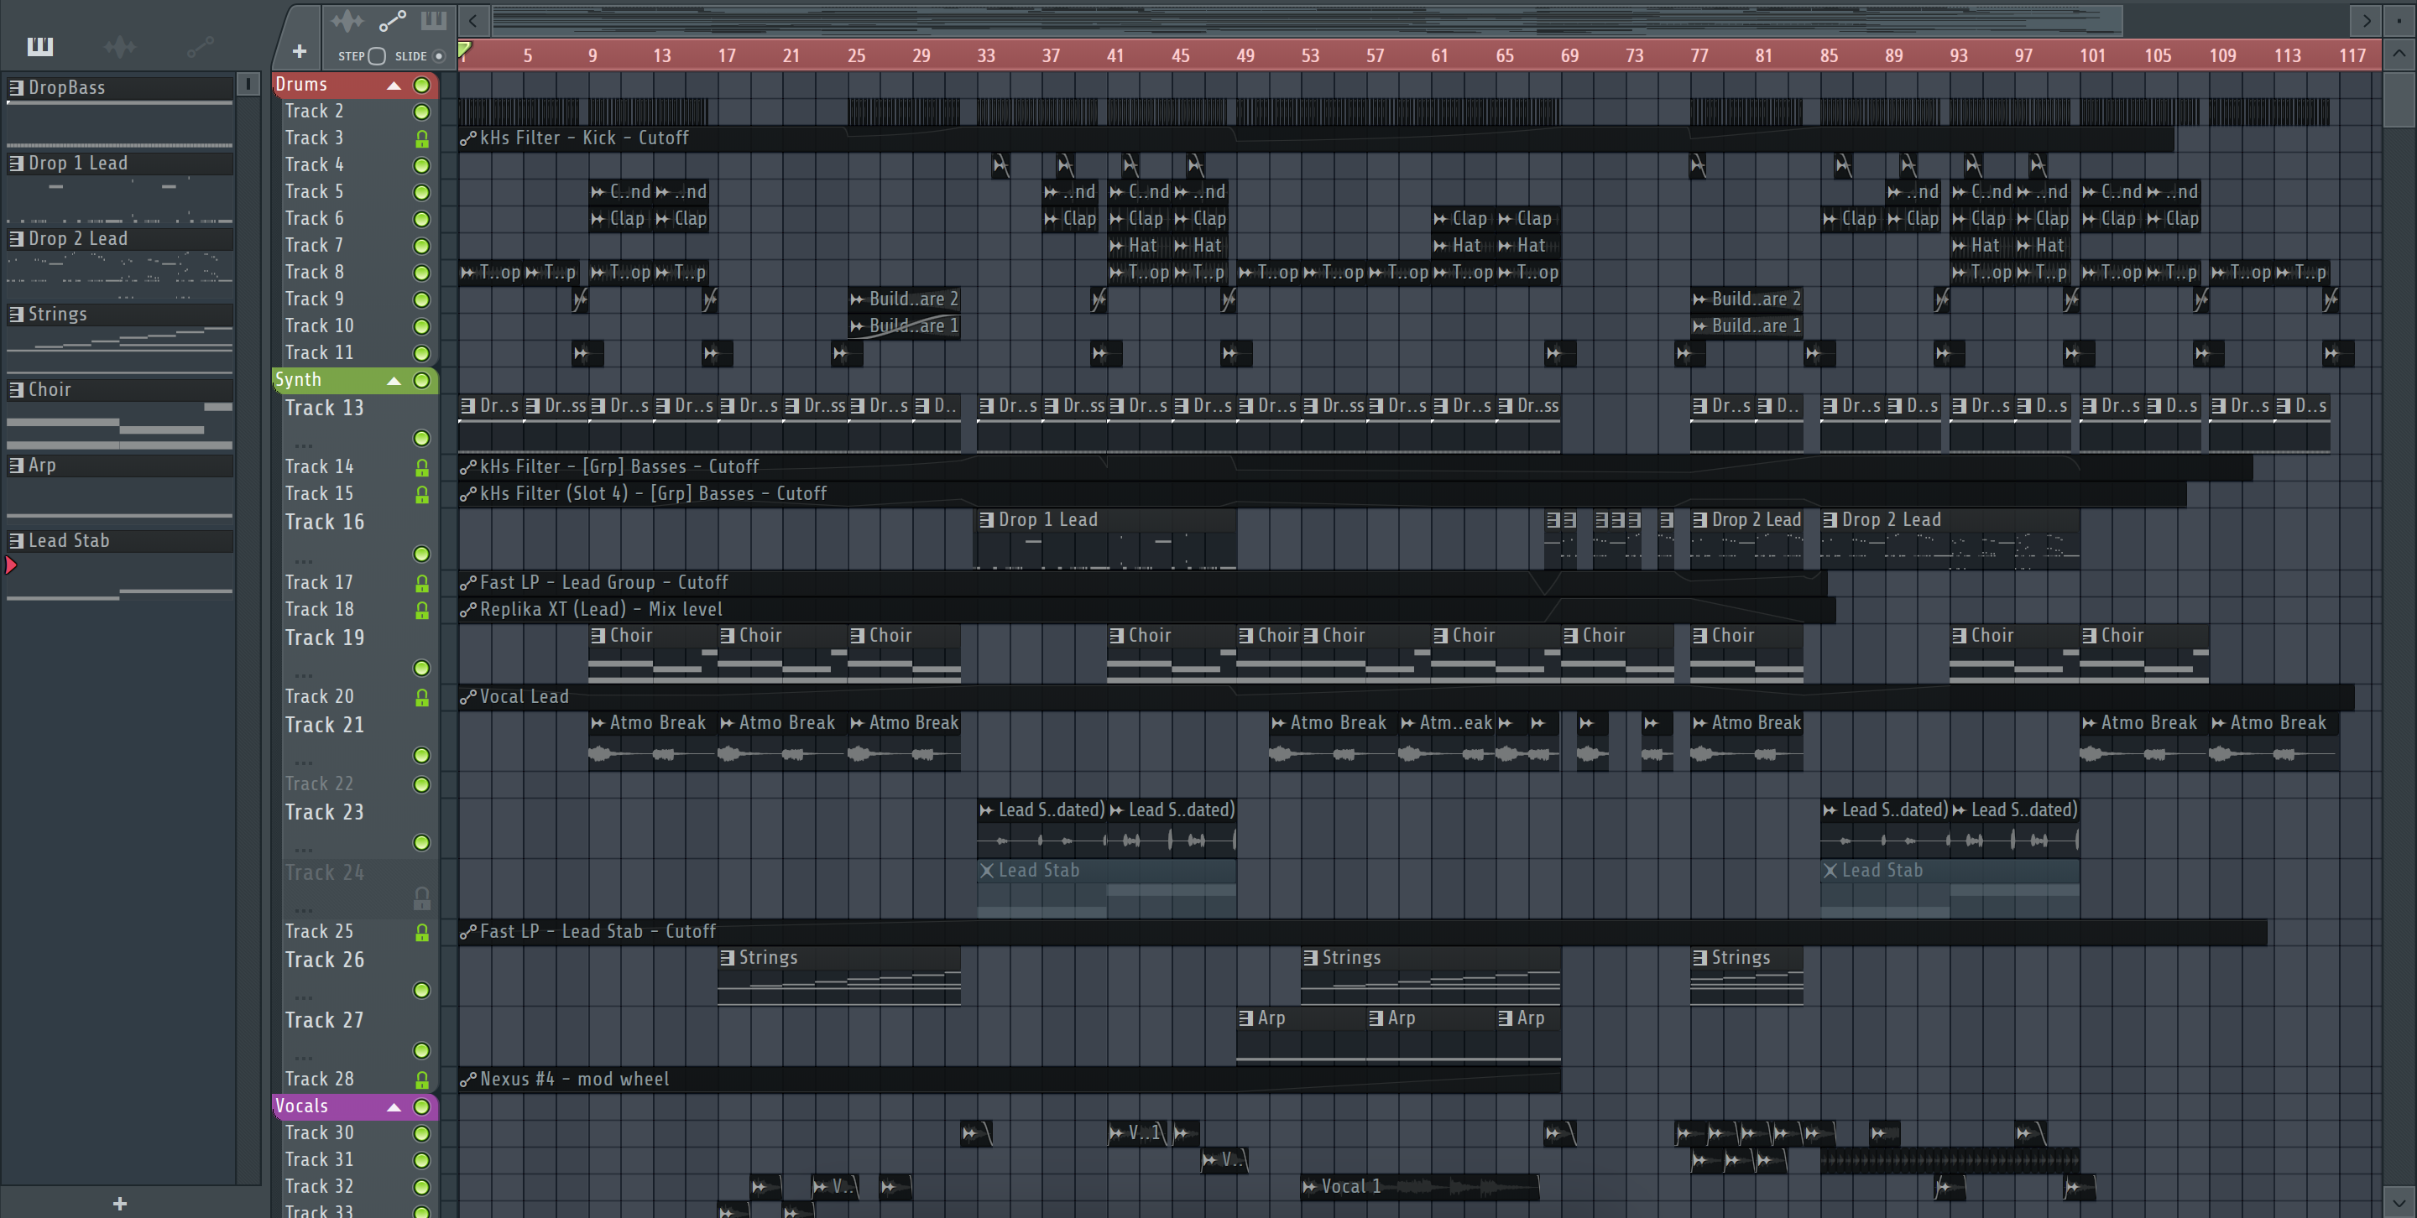This screenshot has height=1218, width=2417.
Task: Toggle the lock icon on Track 14
Action: pyautogui.click(x=422, y=467)
